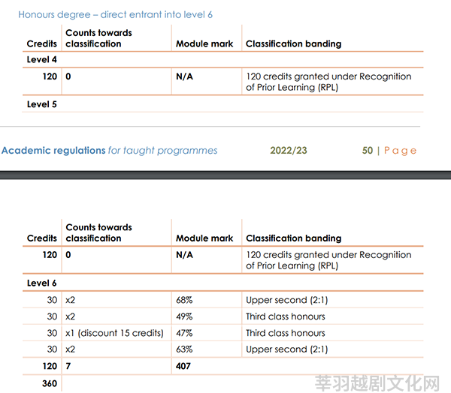Click 'N/A' module mark in the Level 4 row
This screenshot has height=393, width=451.
(184, 76)
